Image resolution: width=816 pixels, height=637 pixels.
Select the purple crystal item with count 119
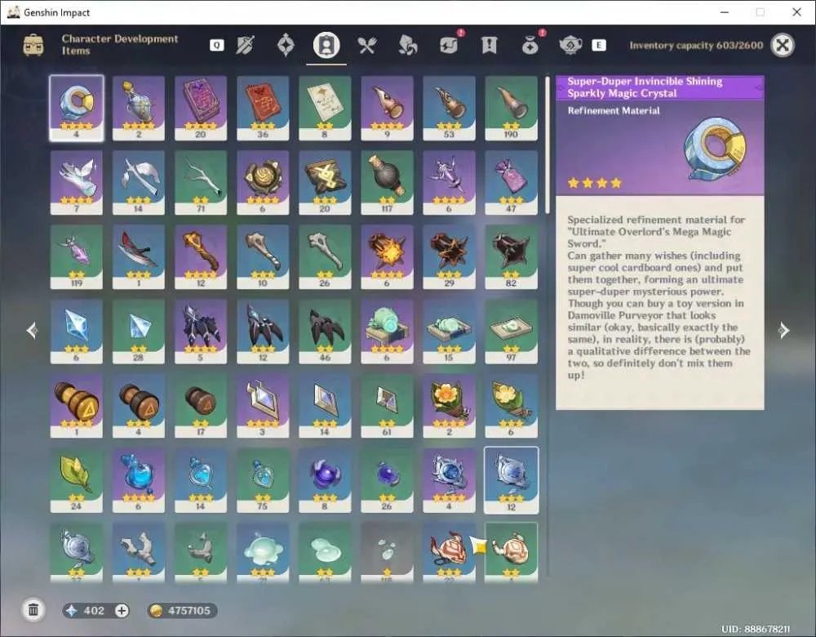77,257
